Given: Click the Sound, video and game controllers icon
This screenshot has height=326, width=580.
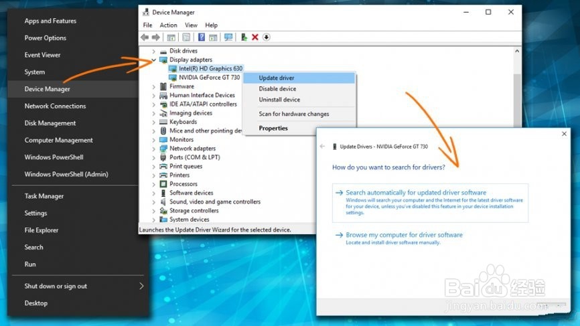Looking at the screenshot, I should tap(163, 201).
